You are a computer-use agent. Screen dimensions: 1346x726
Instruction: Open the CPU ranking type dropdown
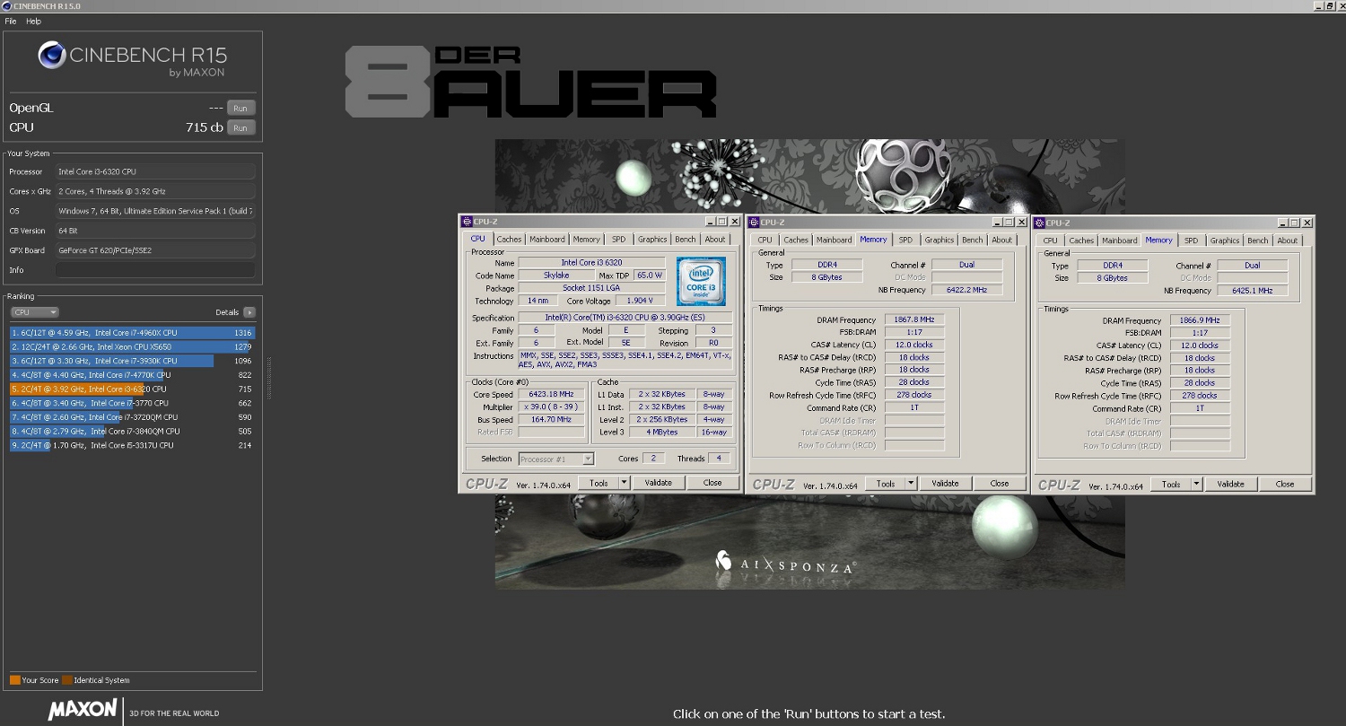click(x=35, y=312)
